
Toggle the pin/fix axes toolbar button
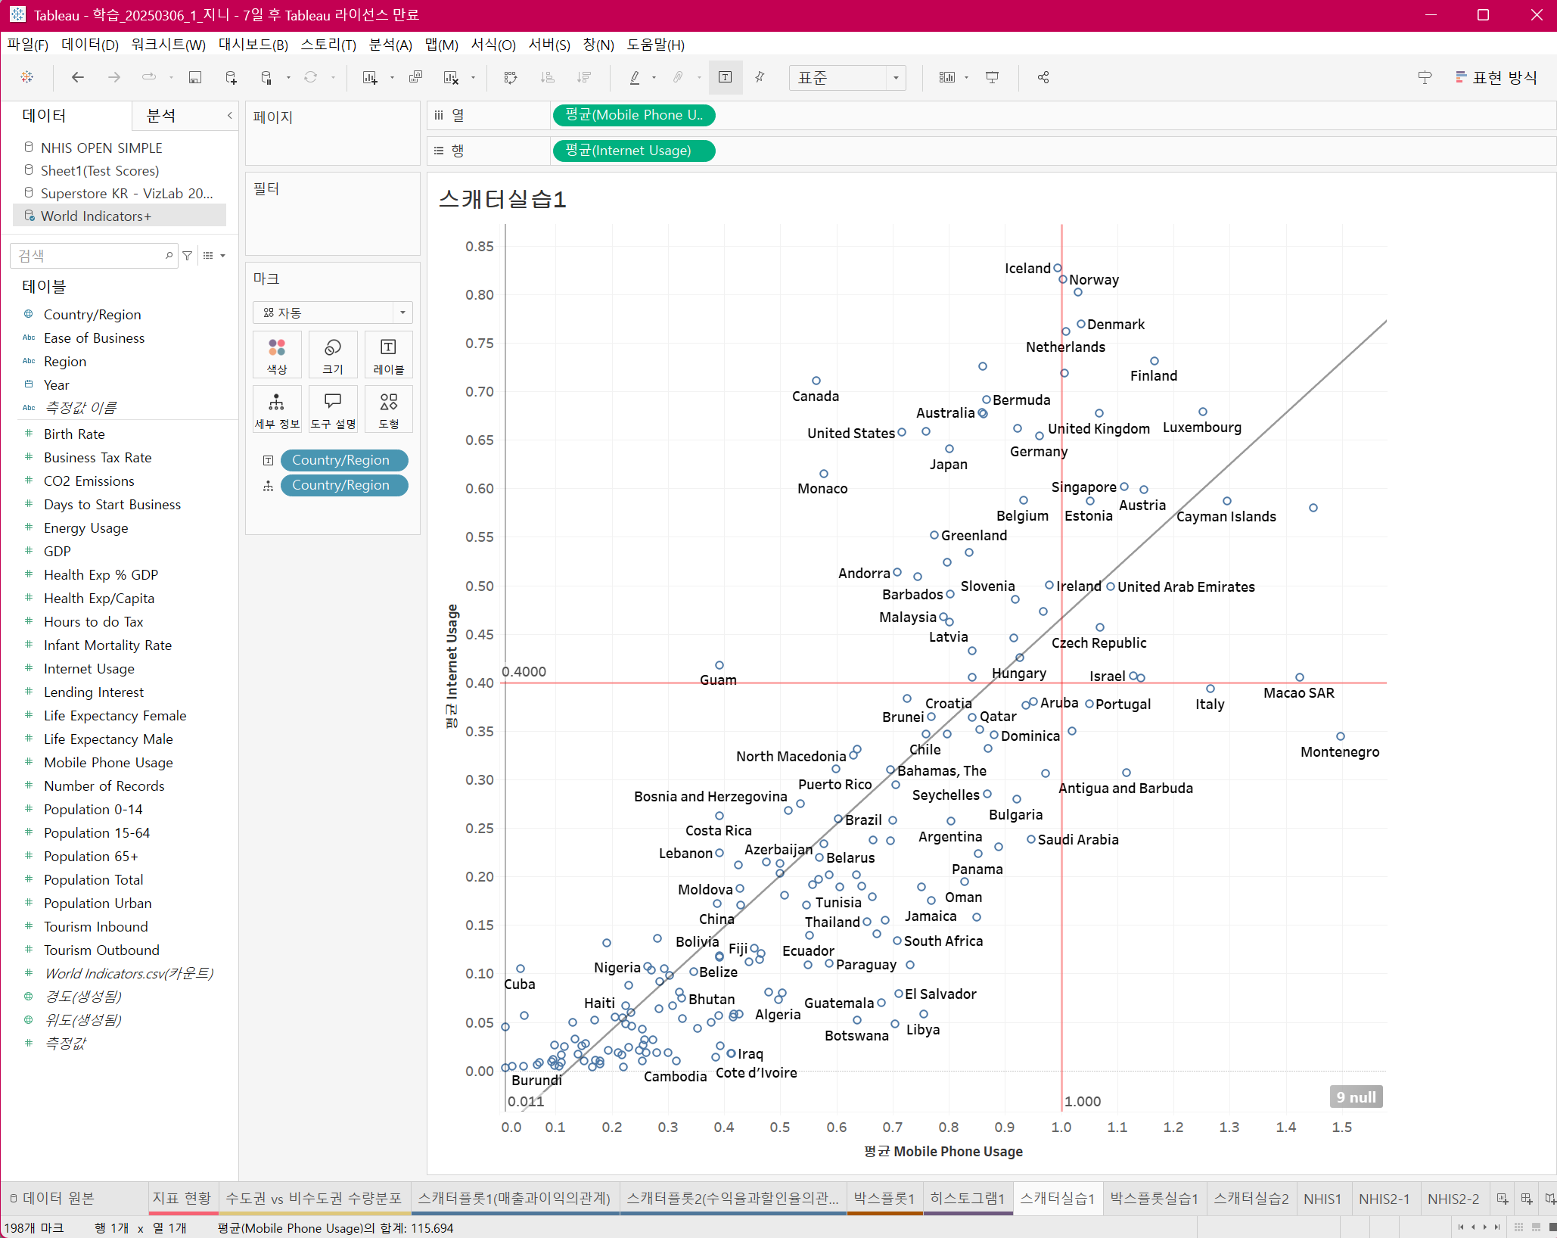click(760, 77)
